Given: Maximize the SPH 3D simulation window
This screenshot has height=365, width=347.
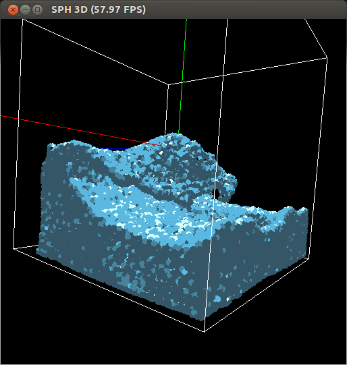Looking at the screenshot, I should click(37, 9).
